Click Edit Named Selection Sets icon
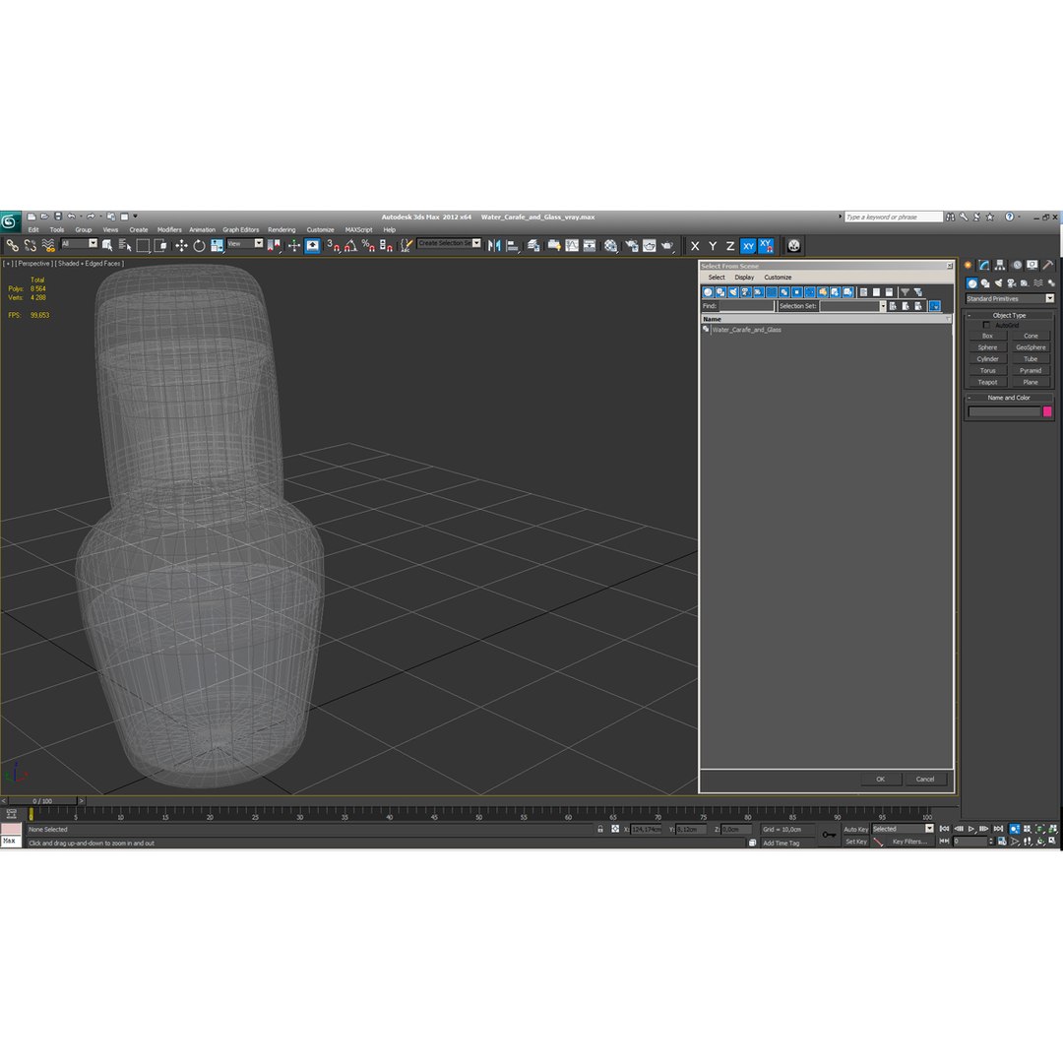Screen dimensions: 1063x1063 406,245
